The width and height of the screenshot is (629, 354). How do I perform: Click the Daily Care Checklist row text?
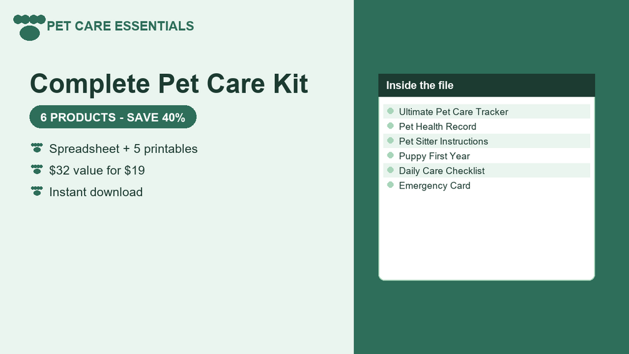pos(442,170)
